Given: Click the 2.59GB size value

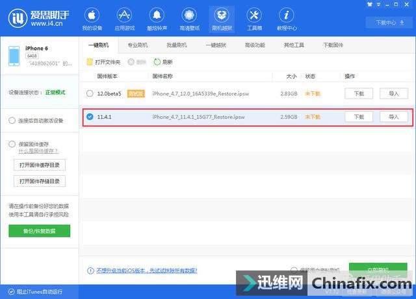Looking at the screenshot, I should point(289,117).
